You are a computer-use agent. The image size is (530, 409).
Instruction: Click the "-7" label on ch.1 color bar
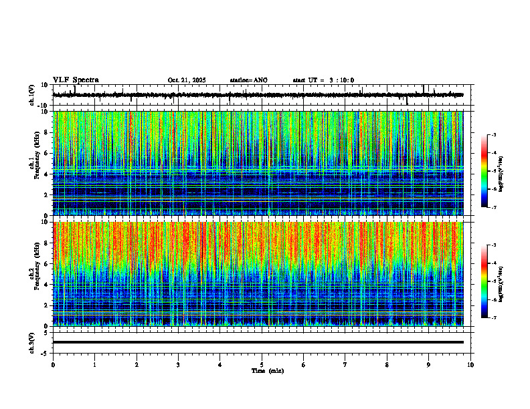coord(494,207)
